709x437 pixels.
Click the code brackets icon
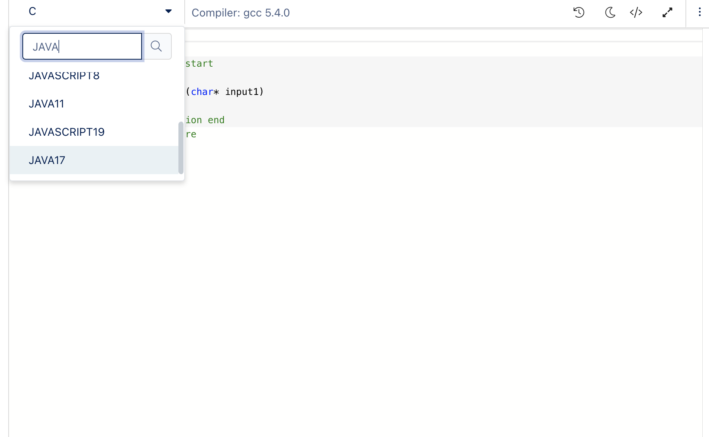(x=636, y=13)
